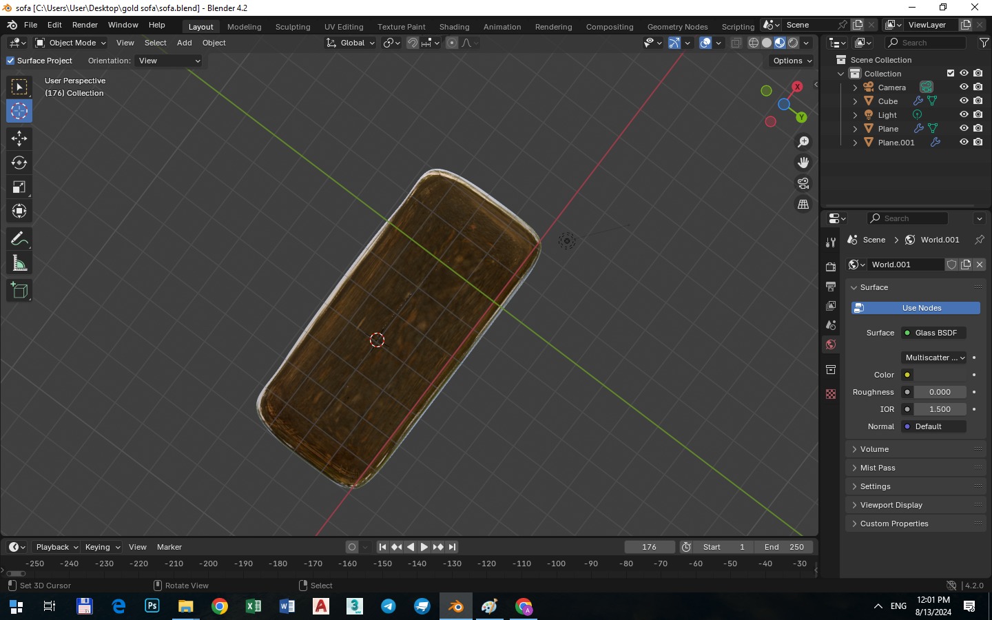Pick the Rotate tool

pos(19,163)
